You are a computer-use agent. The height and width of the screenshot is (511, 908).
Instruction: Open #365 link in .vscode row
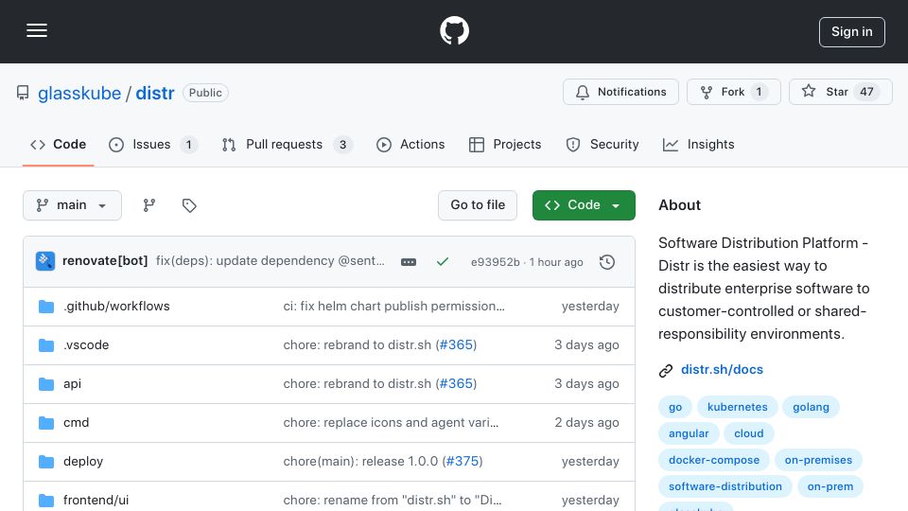tap(456, 344)
